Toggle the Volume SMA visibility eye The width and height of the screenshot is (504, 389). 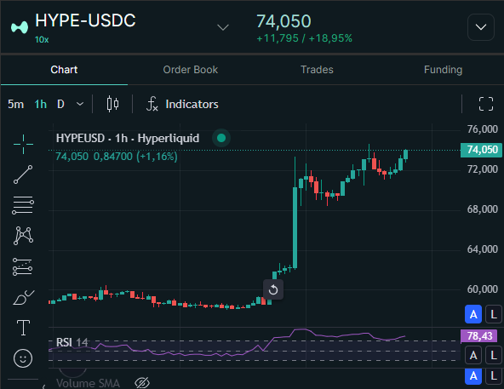click(x=142, y=382)
